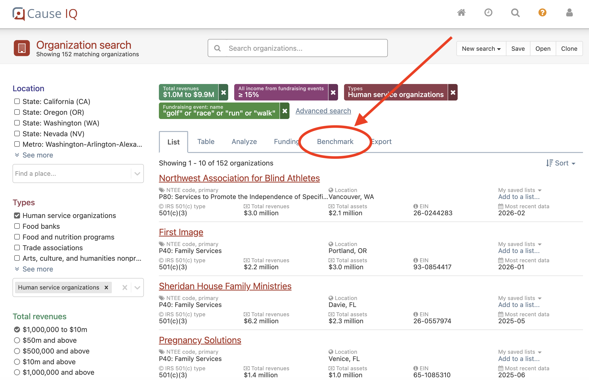This screenshot has width=589, height=380.
Task: Open Sheridan House Family Ministries
Action: click(225, 286)
